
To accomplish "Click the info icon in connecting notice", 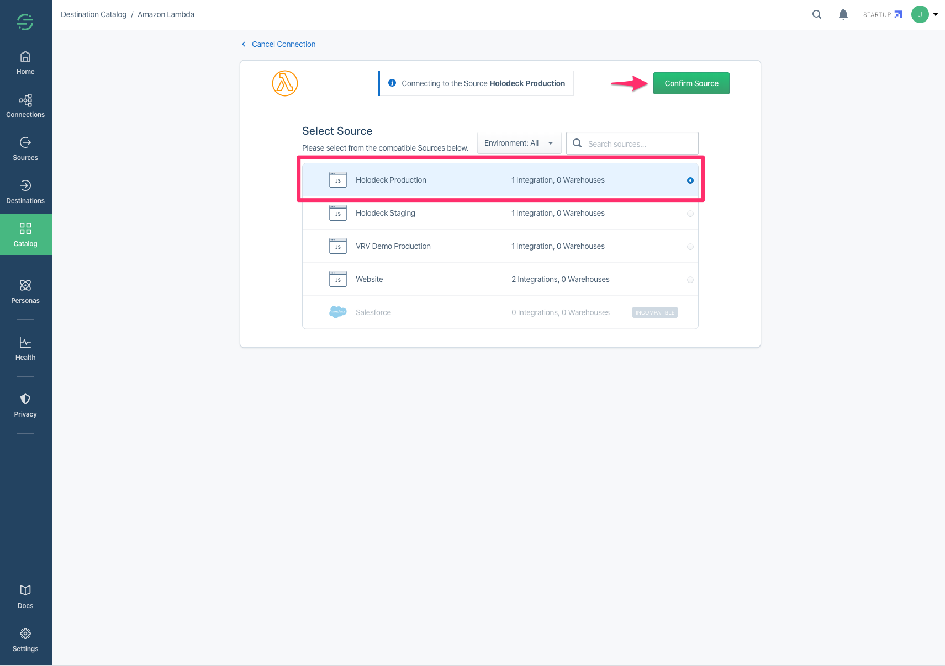I will coord(392,83).
